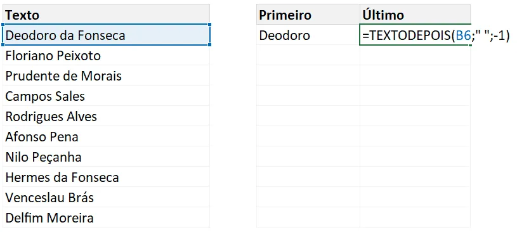Click inside the TEXTODEPOIS formula cell
517x232 pixels.
pyautogui.click(x=415, y=35)
